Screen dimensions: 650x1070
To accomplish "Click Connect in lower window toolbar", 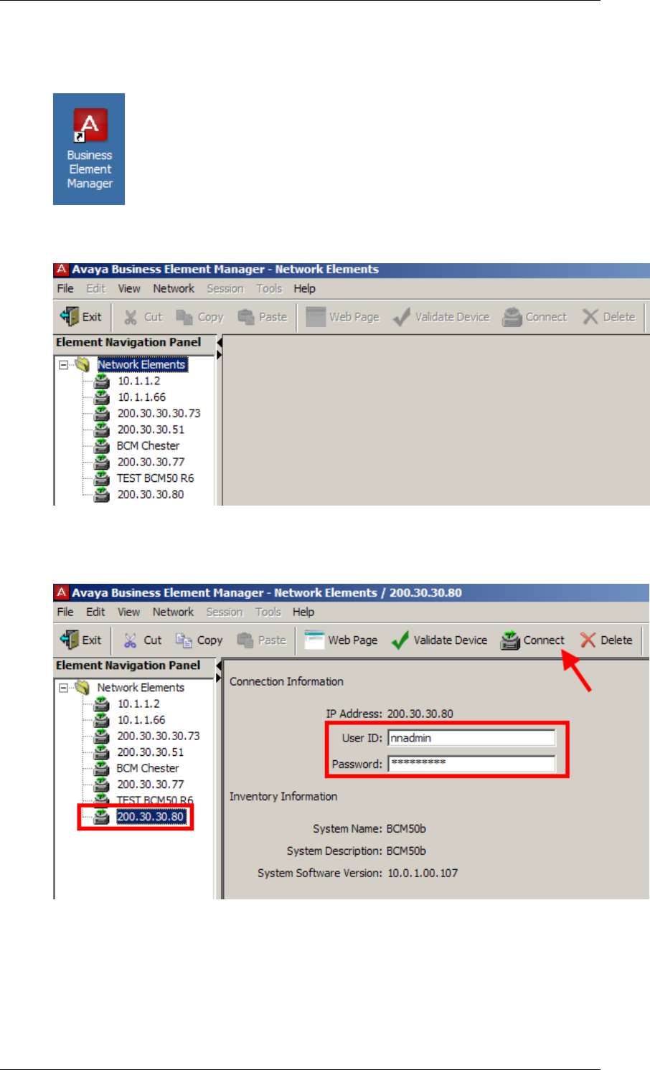I will click(533, 640).
